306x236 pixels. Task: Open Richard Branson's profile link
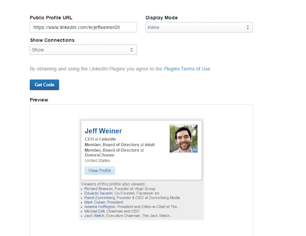click(98, 189)
